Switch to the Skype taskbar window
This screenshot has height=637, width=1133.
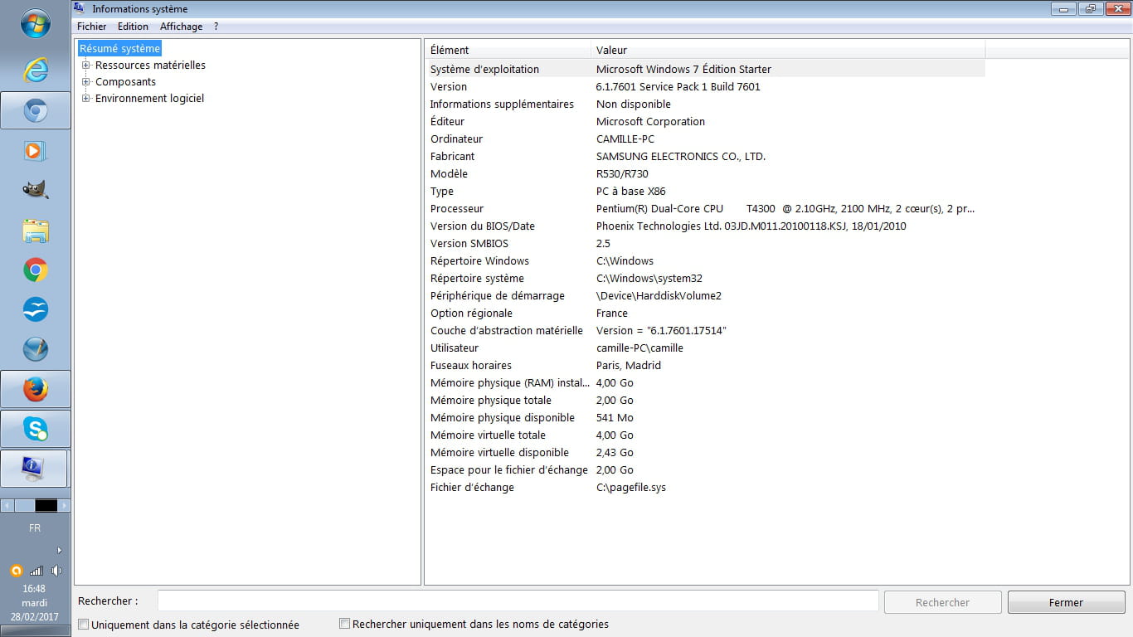click(x=36, y=429)
